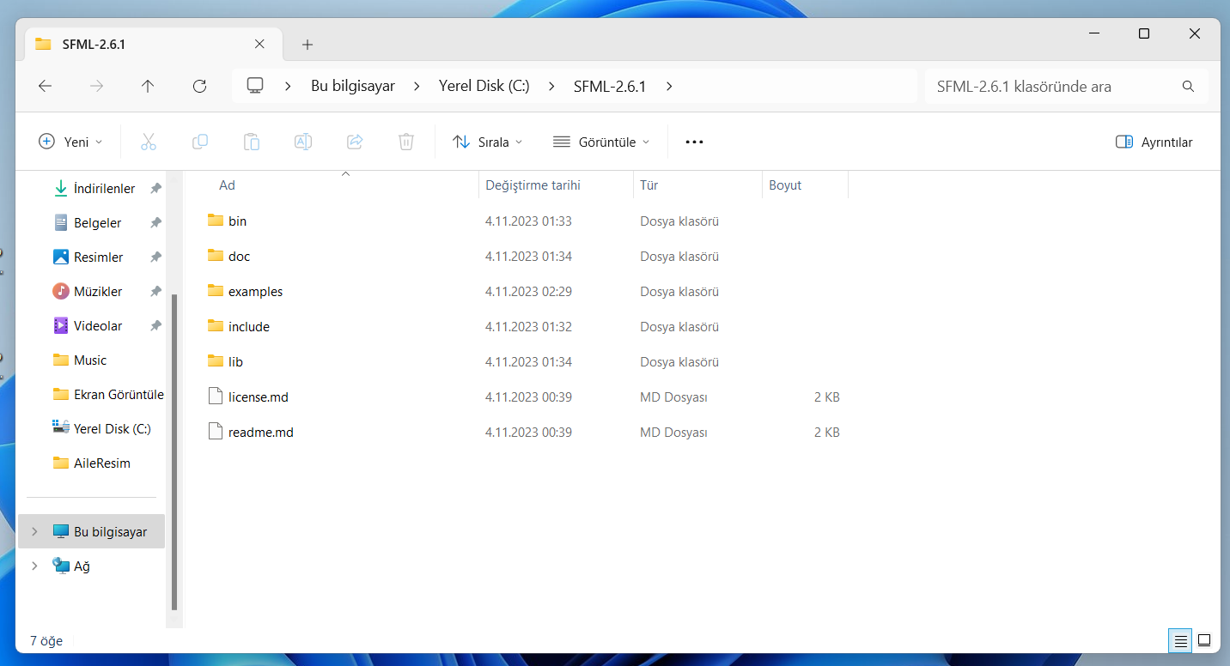Click Yerel Disk (C:) in address bar
The height and width of the screenshot is (666, 1230).
484,86
